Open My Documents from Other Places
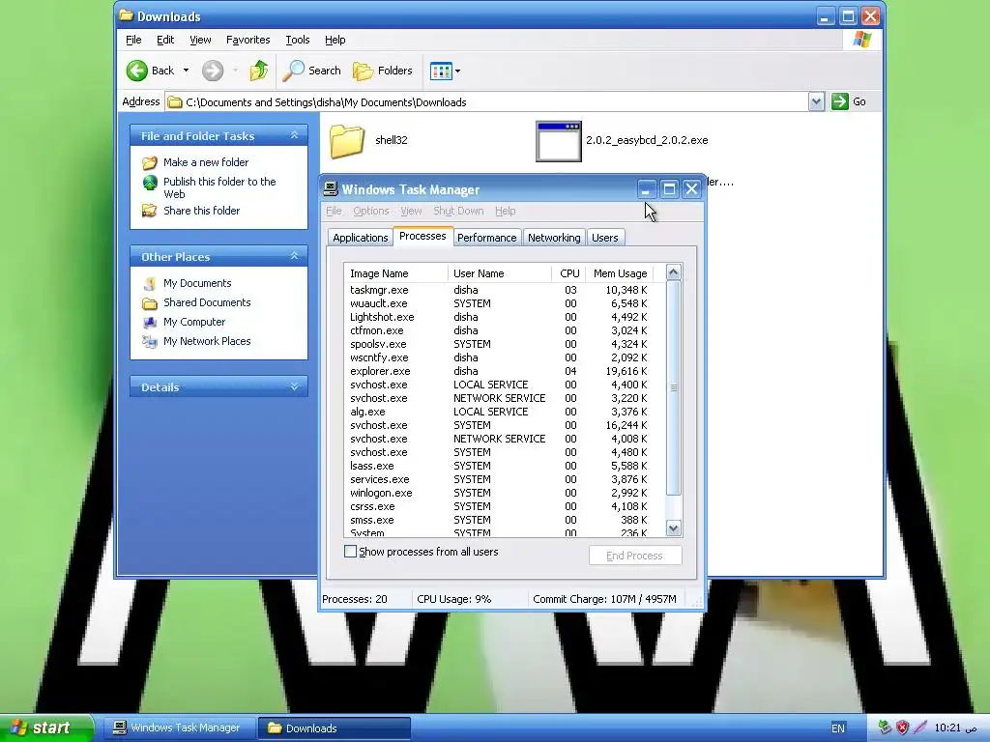 click(197, 283)
